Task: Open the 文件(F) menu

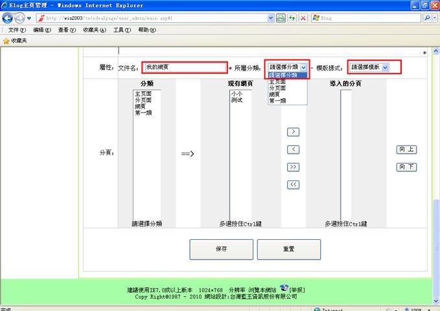Action: pos(17,30)
